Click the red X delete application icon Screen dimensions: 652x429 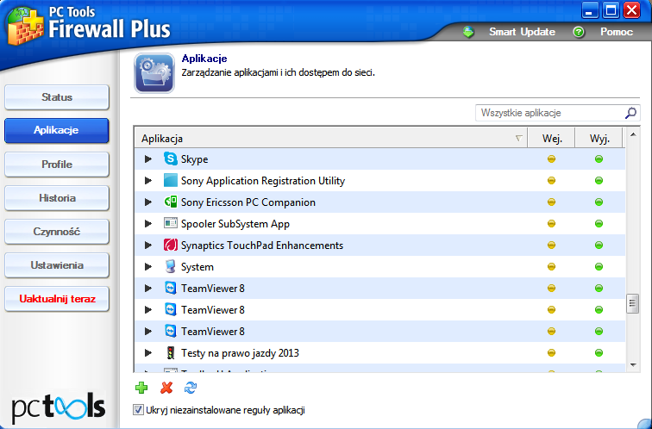pos(166,388)
